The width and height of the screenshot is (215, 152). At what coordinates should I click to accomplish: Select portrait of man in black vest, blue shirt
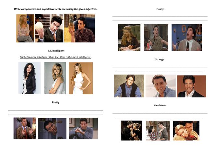point(129,86)
